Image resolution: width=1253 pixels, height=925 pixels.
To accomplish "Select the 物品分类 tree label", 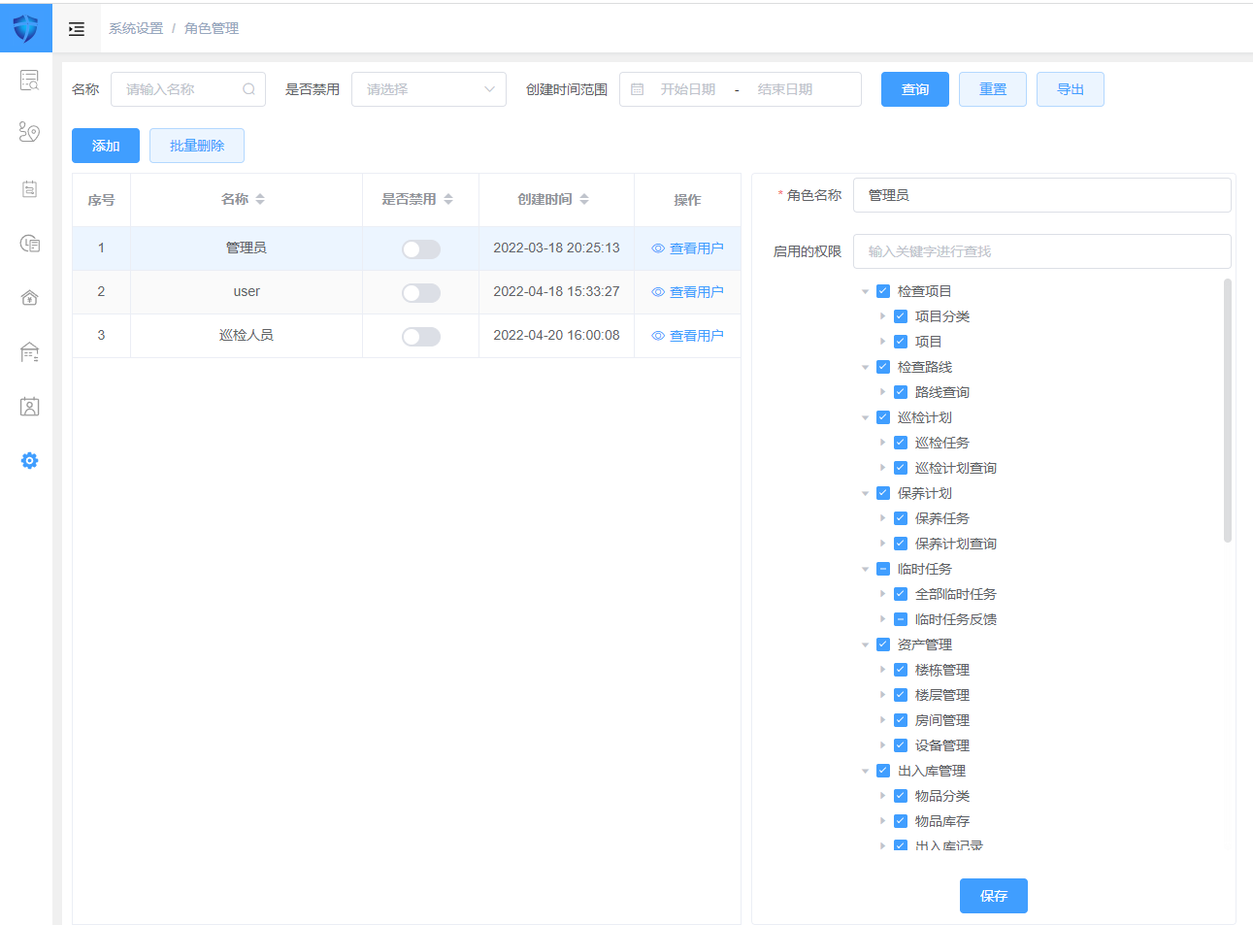I will pos(942,796).
